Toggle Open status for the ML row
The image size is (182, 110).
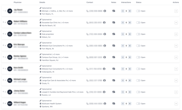pos(138,80)
